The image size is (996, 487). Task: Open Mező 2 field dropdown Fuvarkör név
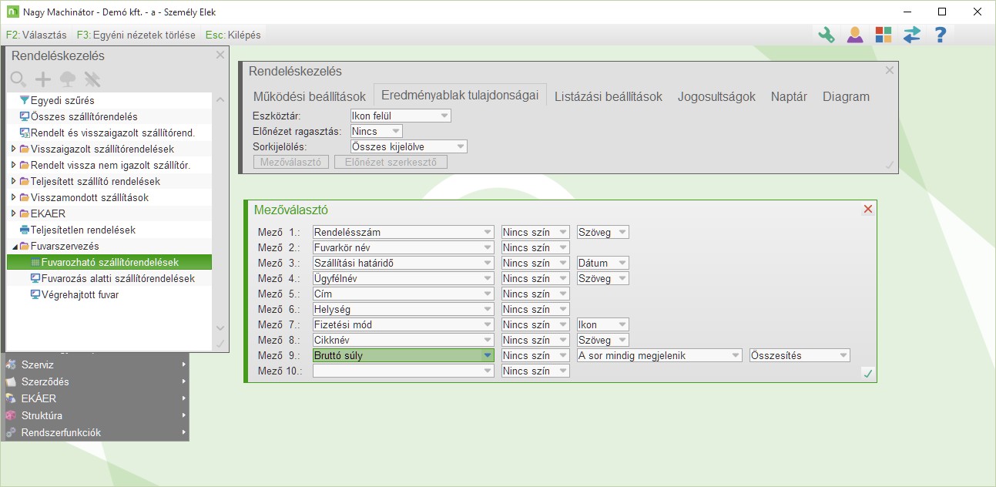[x=403, y=247]
